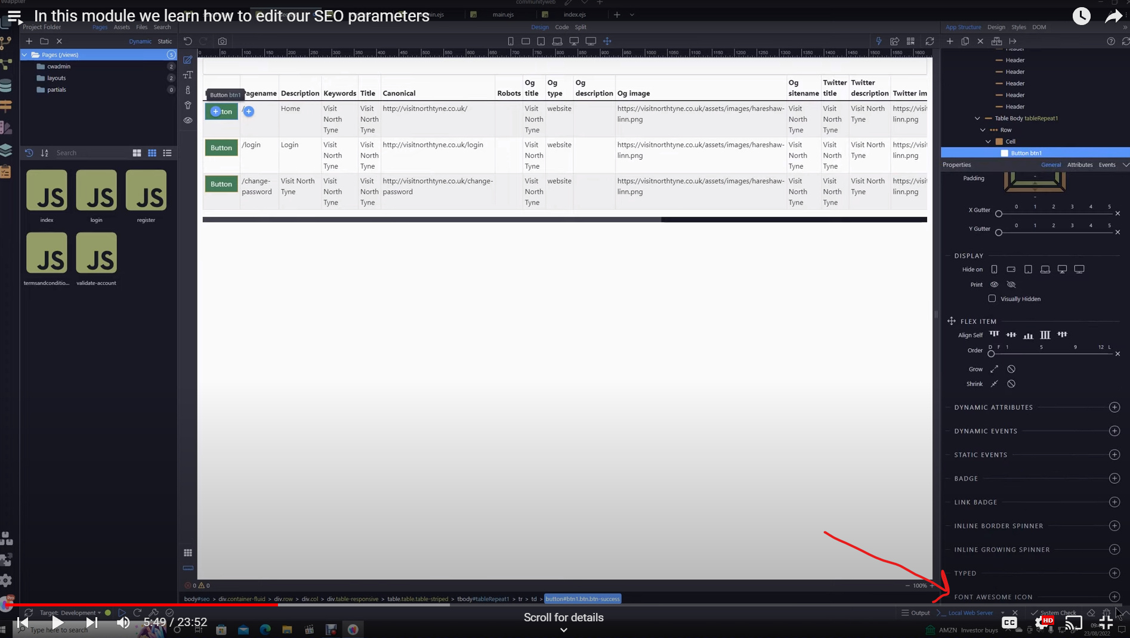Click the undo icon in design toolbar
This screenshot has width=1130, height=638.
point(187,41)
